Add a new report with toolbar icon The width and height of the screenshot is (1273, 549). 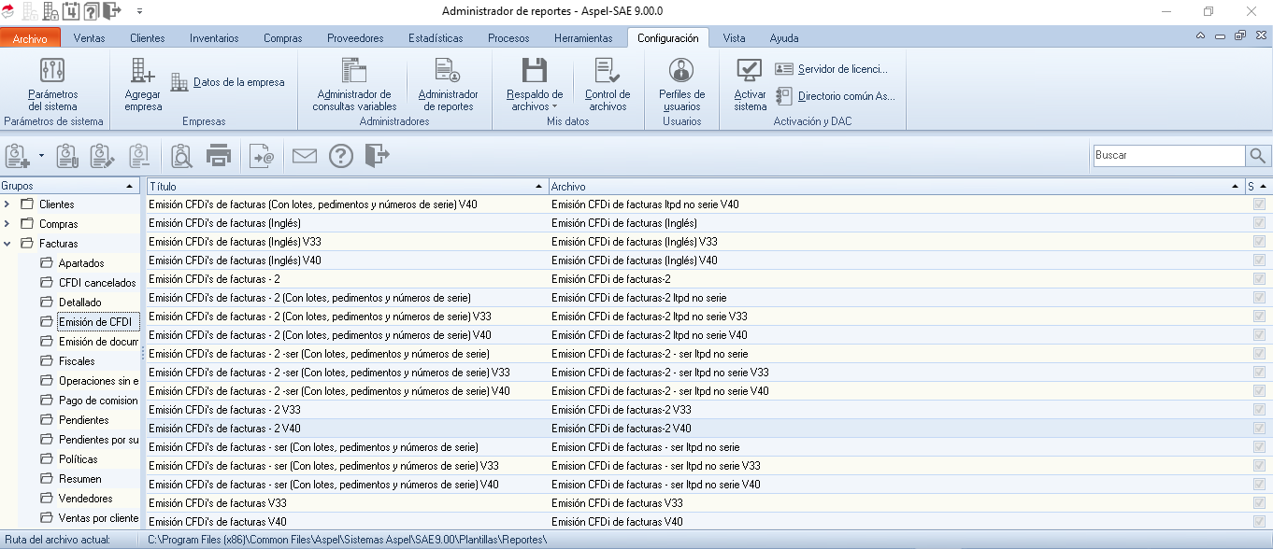coord(18,156)
